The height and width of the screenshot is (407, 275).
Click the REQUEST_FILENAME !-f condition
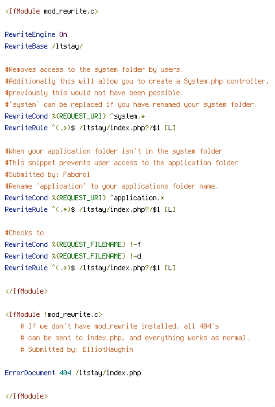coord(73,244)
